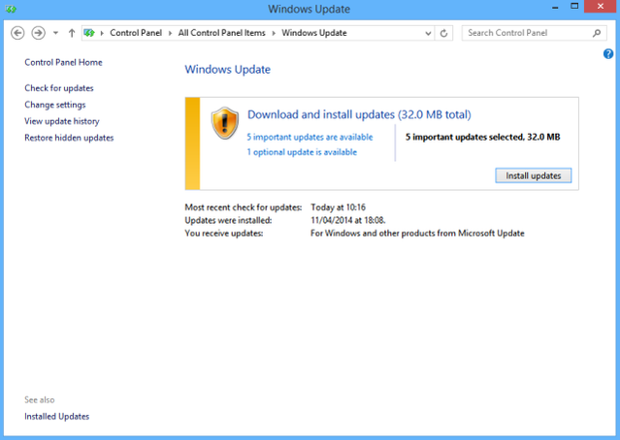Click the warning shield icon

tap(224, 123)
